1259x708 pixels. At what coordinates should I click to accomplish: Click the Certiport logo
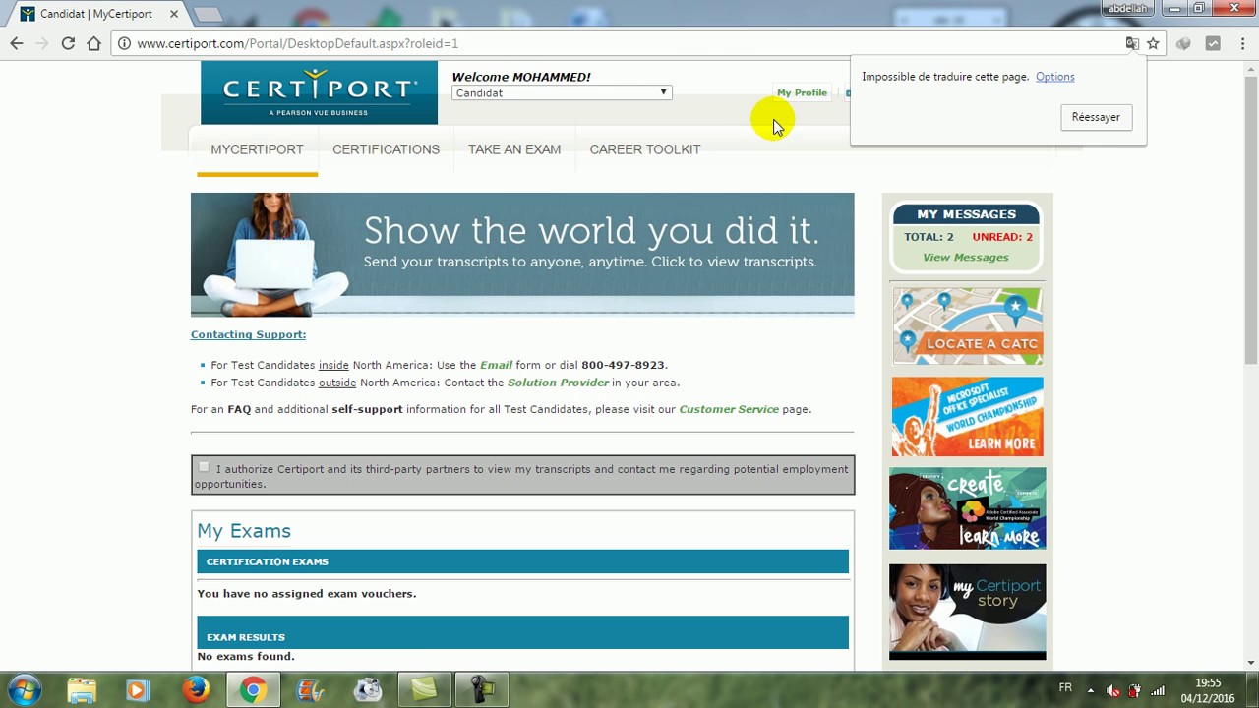[x=319, y=92]
